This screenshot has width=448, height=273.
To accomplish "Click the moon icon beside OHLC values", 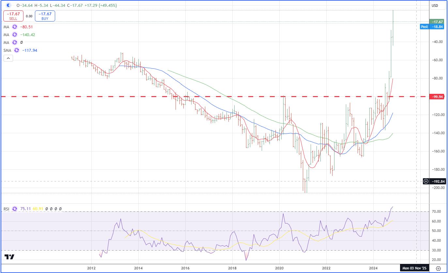I will coord(9,6).
